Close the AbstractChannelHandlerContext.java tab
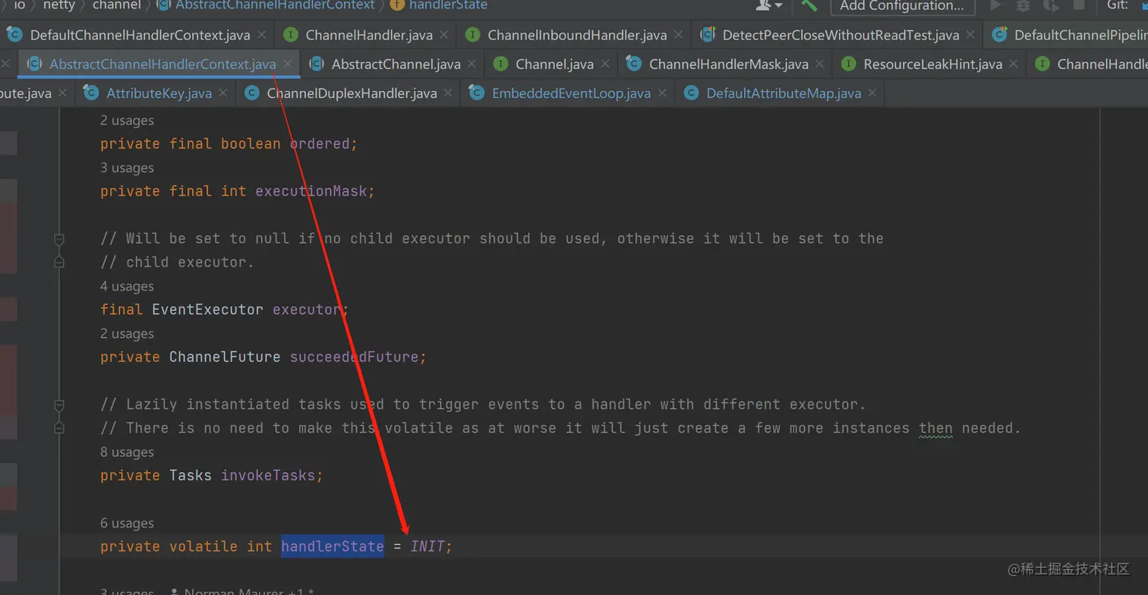This screenshot has width=1148, height=595. pyautogui.click(x=287, y=65)
